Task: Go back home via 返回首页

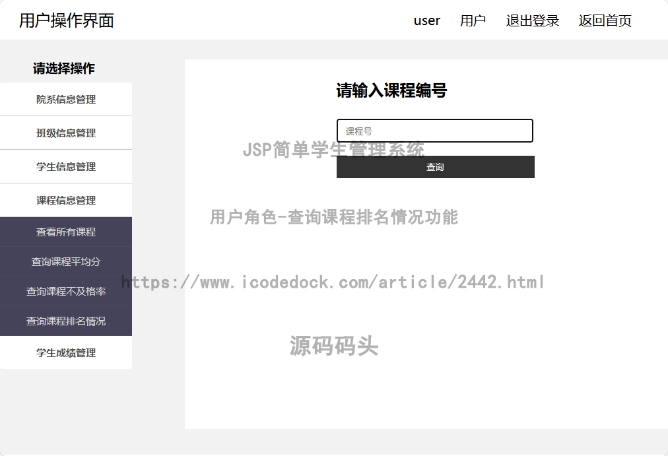Action: pyautogui.click(x=605, y=20)
